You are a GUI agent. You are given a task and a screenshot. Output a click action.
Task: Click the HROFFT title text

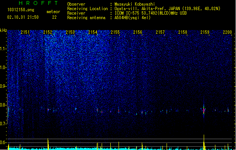[38, 3]
